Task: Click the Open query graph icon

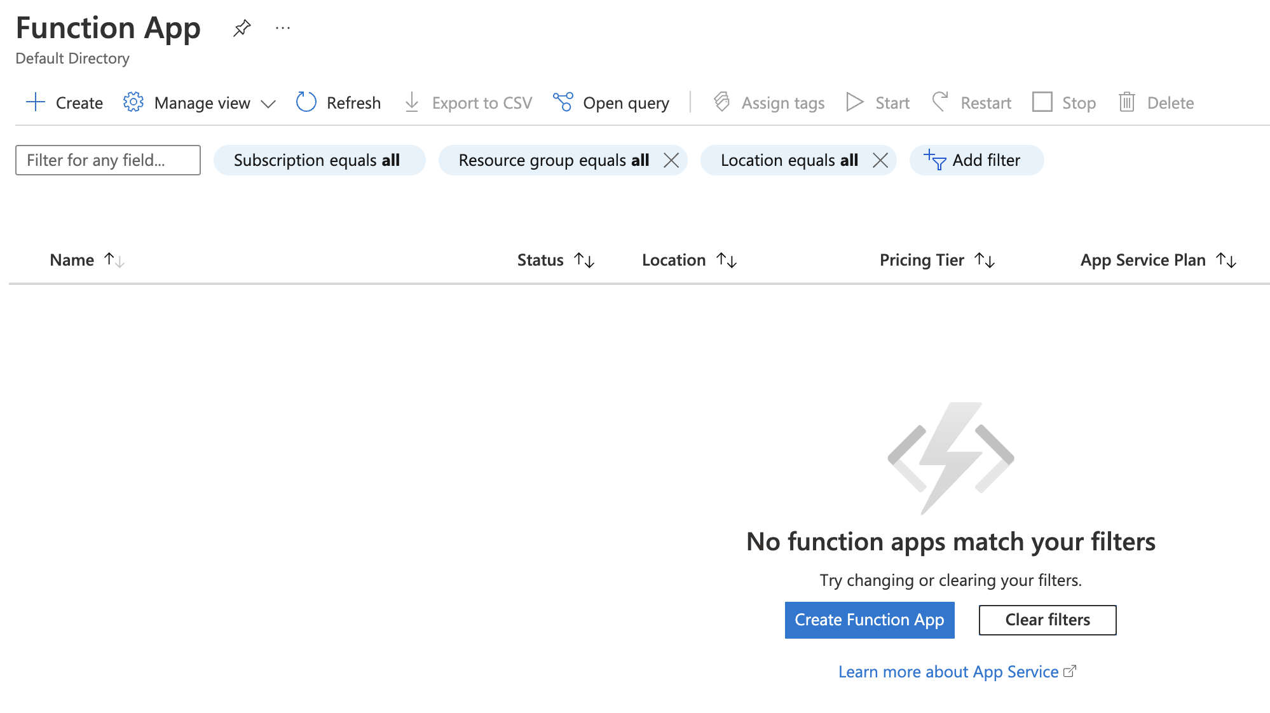Action: (x=563, y=102)
